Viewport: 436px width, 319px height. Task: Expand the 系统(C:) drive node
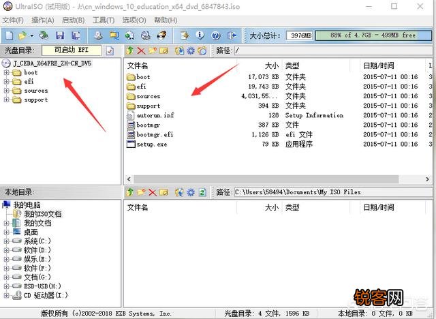click(x=6, y=241)
